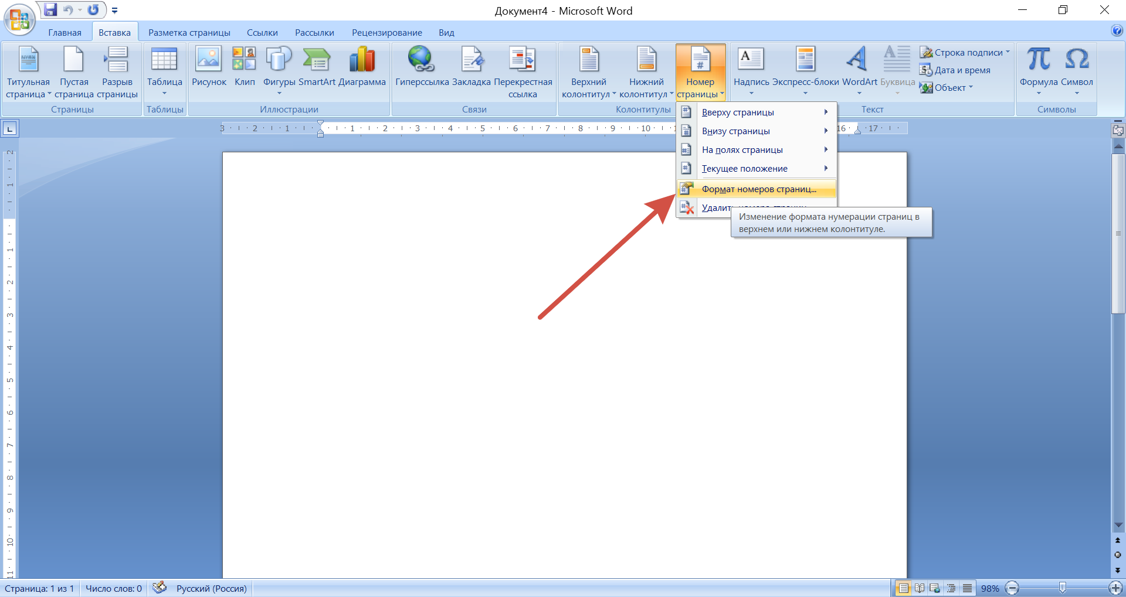The image size is (1126, 597).
Task: Switch to full screen reading view
Action: point(920,588)
